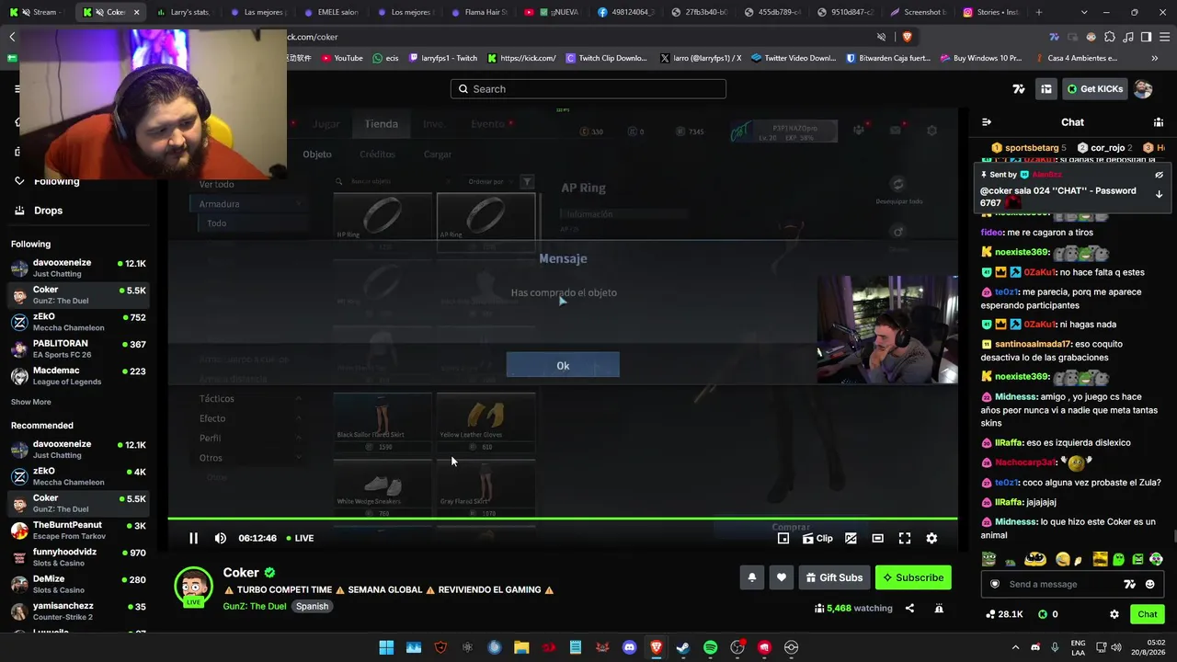Open the emote picker smiley icon

point(1150,584)
